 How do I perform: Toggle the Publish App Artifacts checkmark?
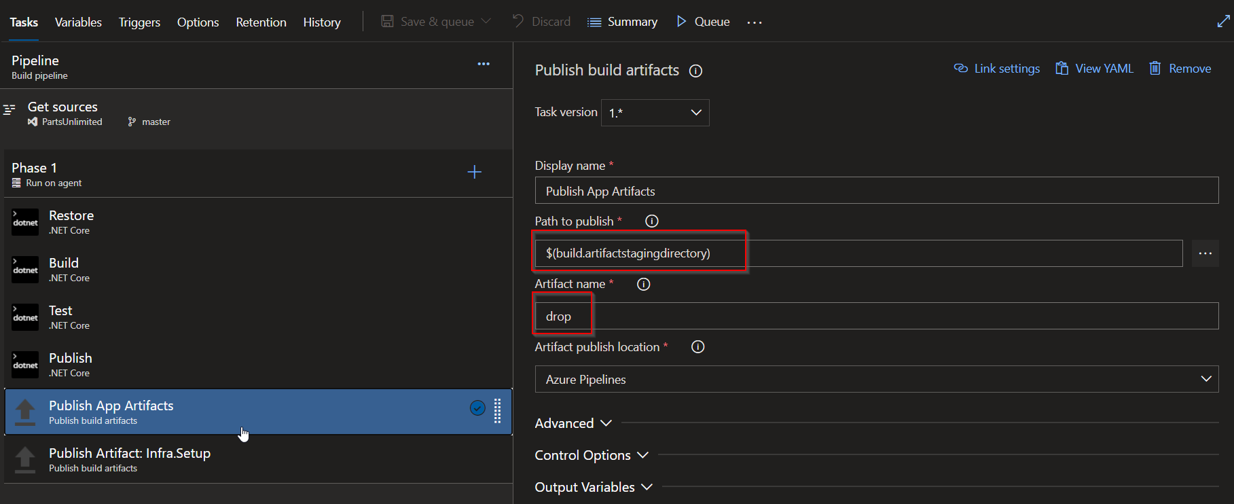tap(477, 408)
